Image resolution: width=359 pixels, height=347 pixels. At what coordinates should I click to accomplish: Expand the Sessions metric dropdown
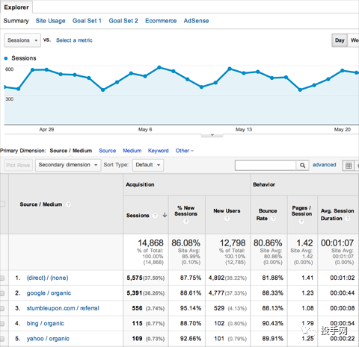point(22,40)
